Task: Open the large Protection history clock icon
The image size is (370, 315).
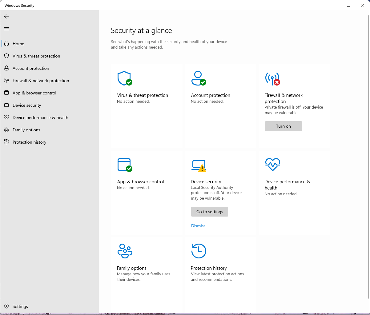Action: tap(199, 251)
